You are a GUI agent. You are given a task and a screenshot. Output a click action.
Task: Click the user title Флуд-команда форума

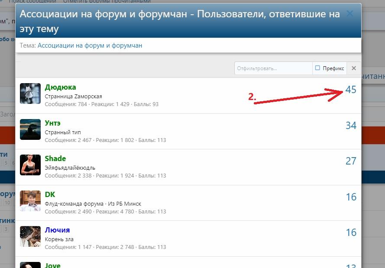74,203
